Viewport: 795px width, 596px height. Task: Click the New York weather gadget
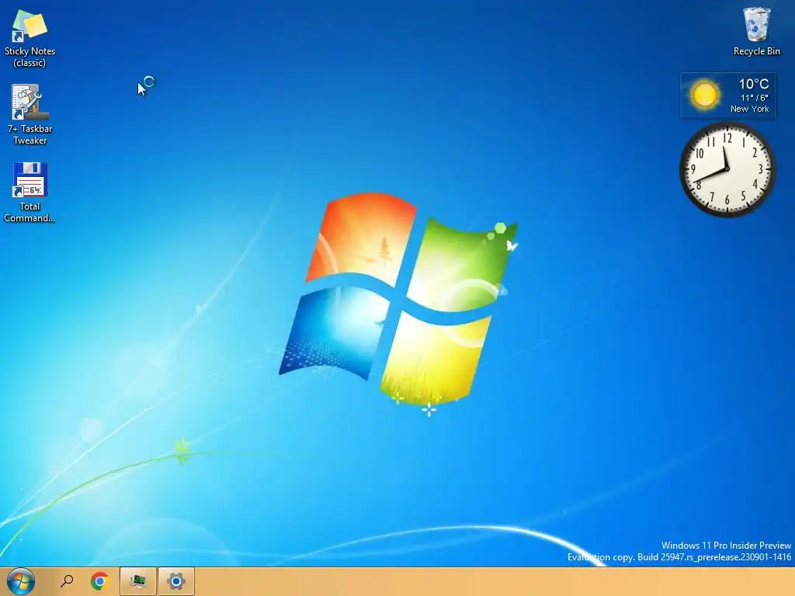point(727,95)
